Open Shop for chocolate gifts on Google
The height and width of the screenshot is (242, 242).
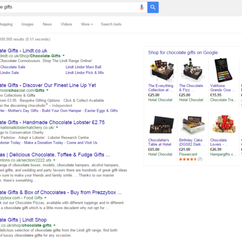(x=183, y=53)
